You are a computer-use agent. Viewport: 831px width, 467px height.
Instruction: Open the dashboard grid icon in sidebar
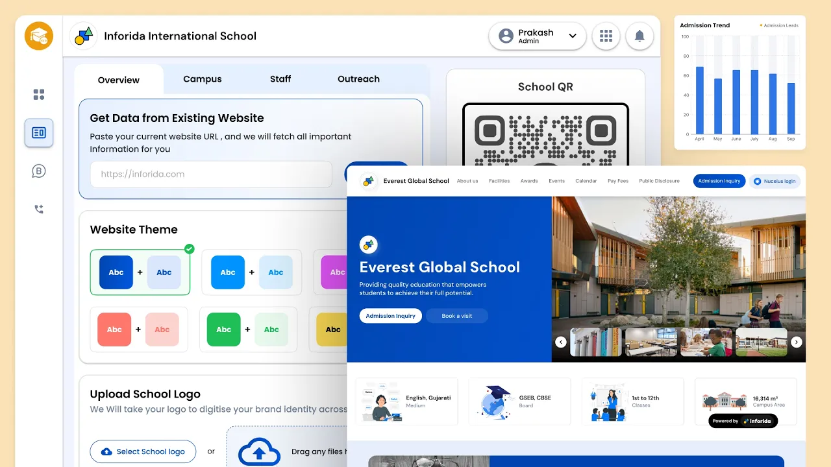point(39,95)
